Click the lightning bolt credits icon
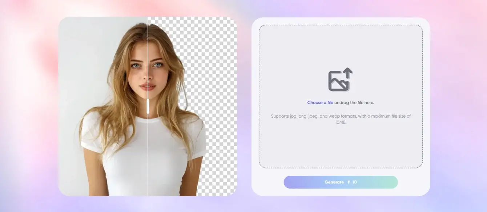The height and width of the screenshot is (212, 487). 349,182
